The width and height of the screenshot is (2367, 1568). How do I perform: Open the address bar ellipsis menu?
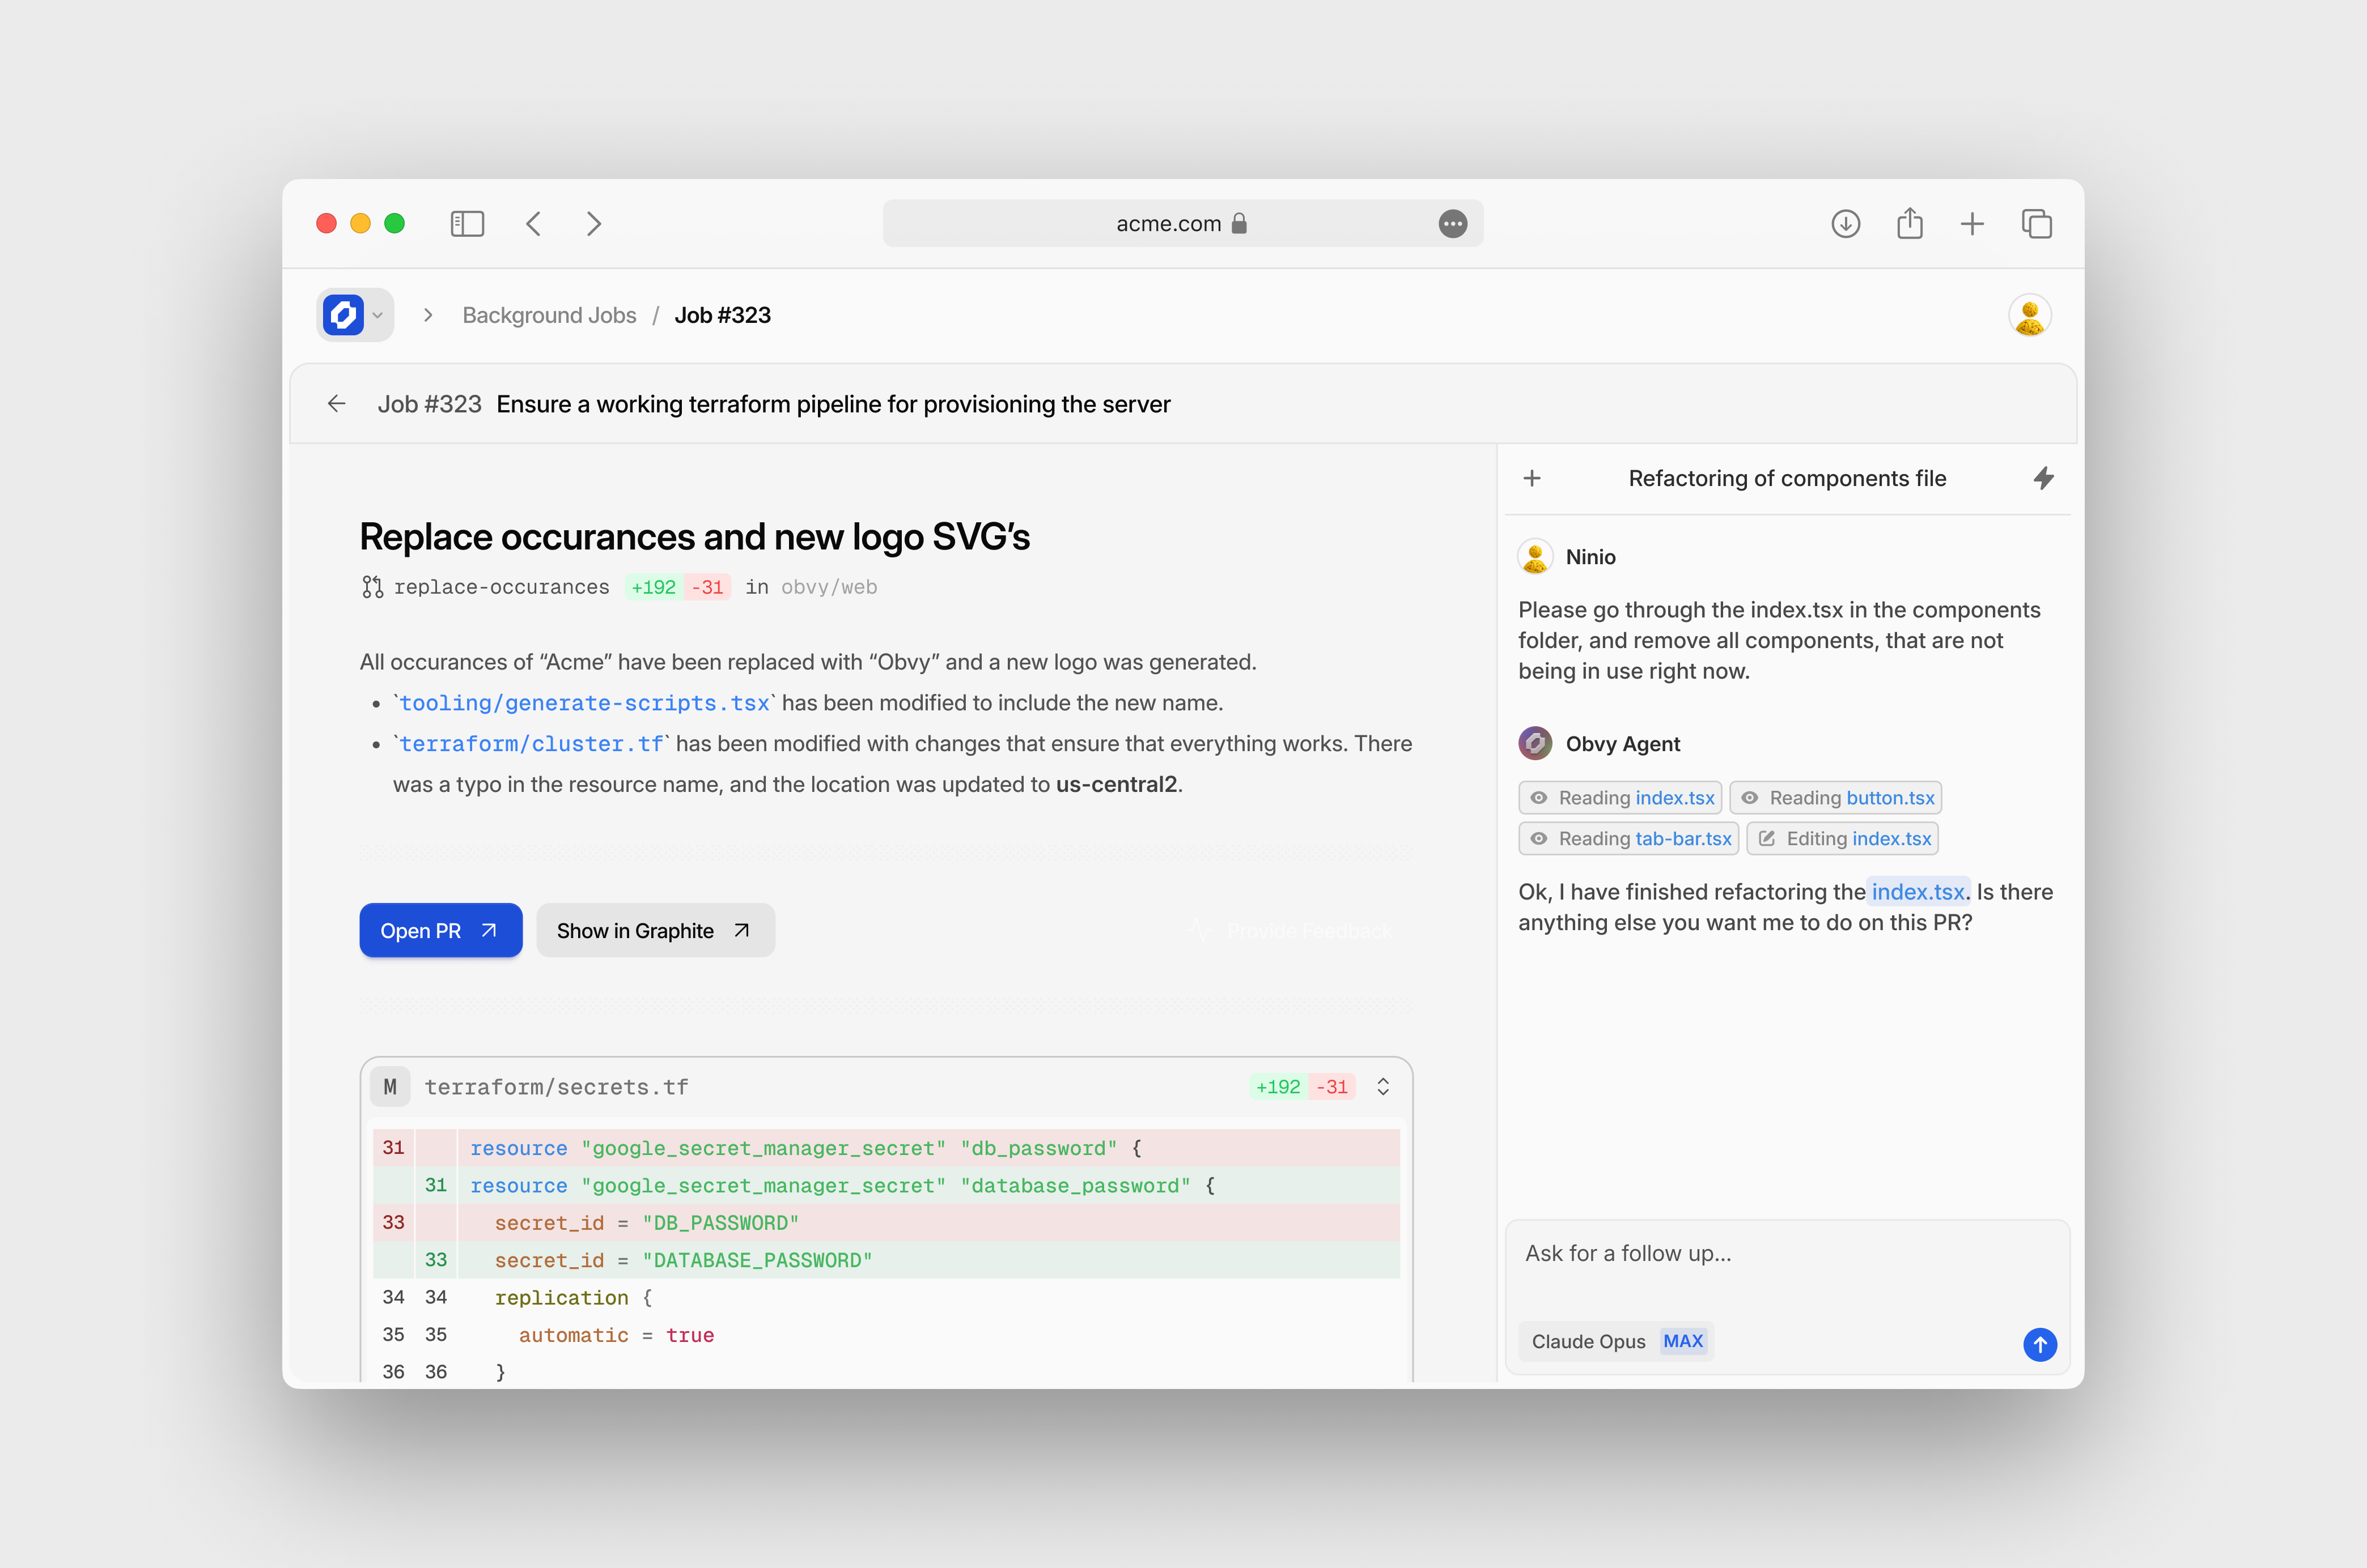1453,223
